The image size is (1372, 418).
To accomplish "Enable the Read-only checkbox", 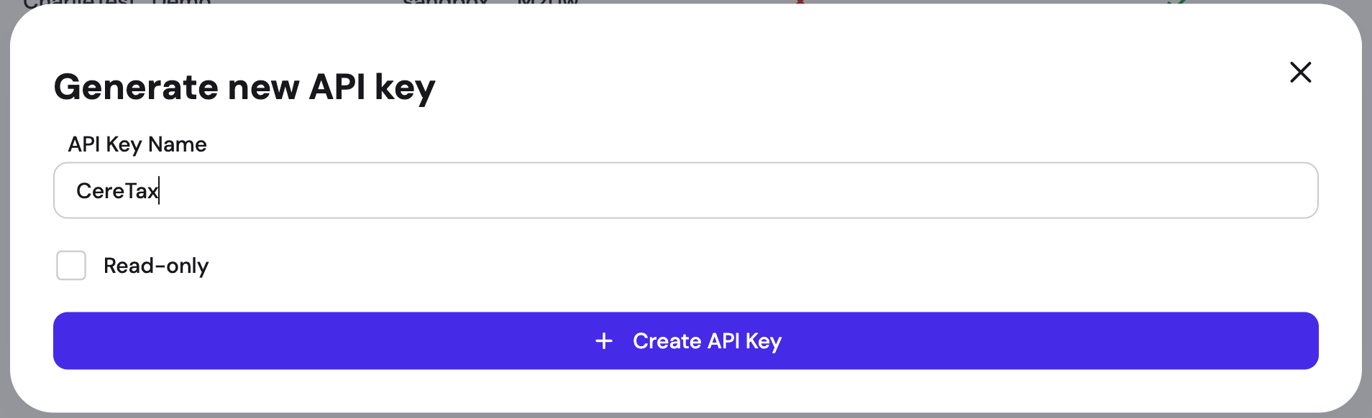I will [x=71, y=266].
